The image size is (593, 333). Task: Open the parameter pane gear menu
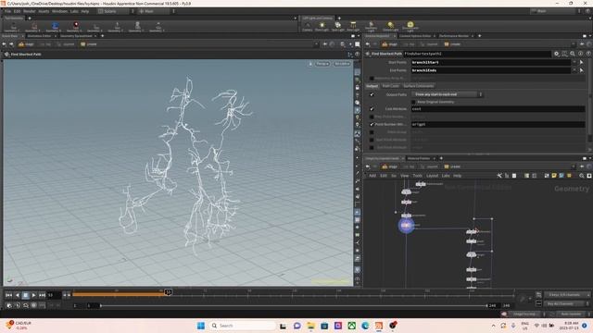556,54
